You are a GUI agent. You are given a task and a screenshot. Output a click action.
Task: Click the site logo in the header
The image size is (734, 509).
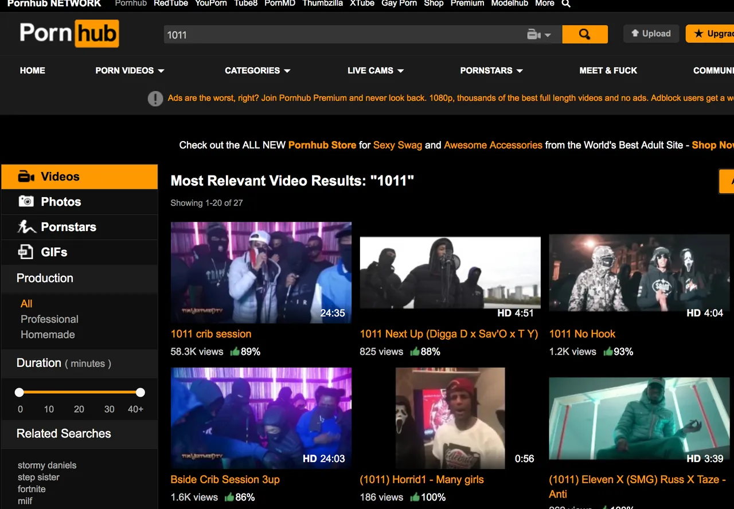[69, 33]
